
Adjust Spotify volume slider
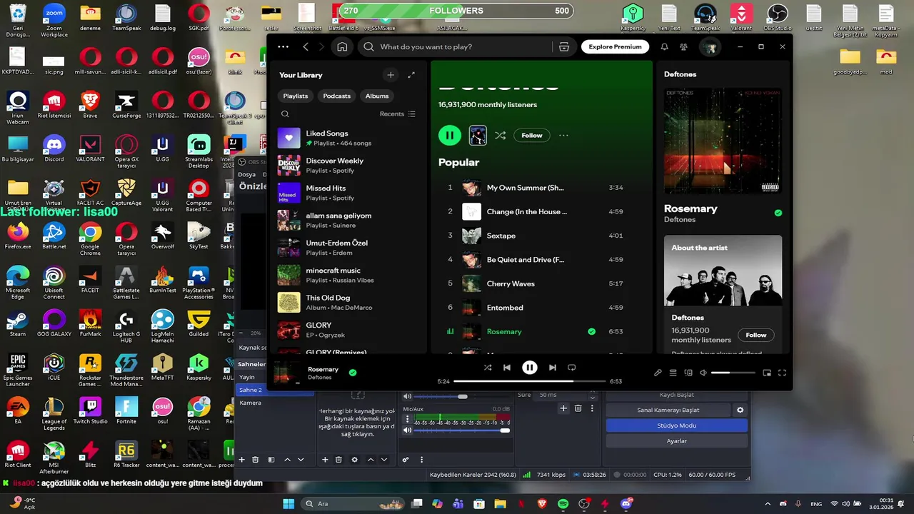click(733, 373)
